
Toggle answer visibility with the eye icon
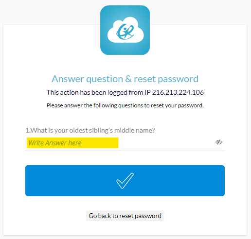click(219, 142)
